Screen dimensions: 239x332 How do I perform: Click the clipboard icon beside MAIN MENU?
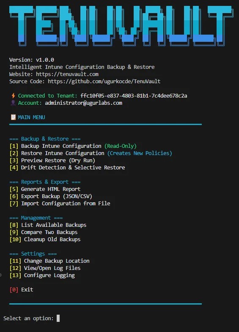tap(13, 117)
